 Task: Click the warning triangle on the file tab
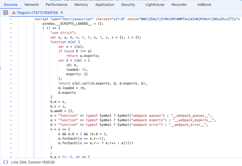click(14, 12)
